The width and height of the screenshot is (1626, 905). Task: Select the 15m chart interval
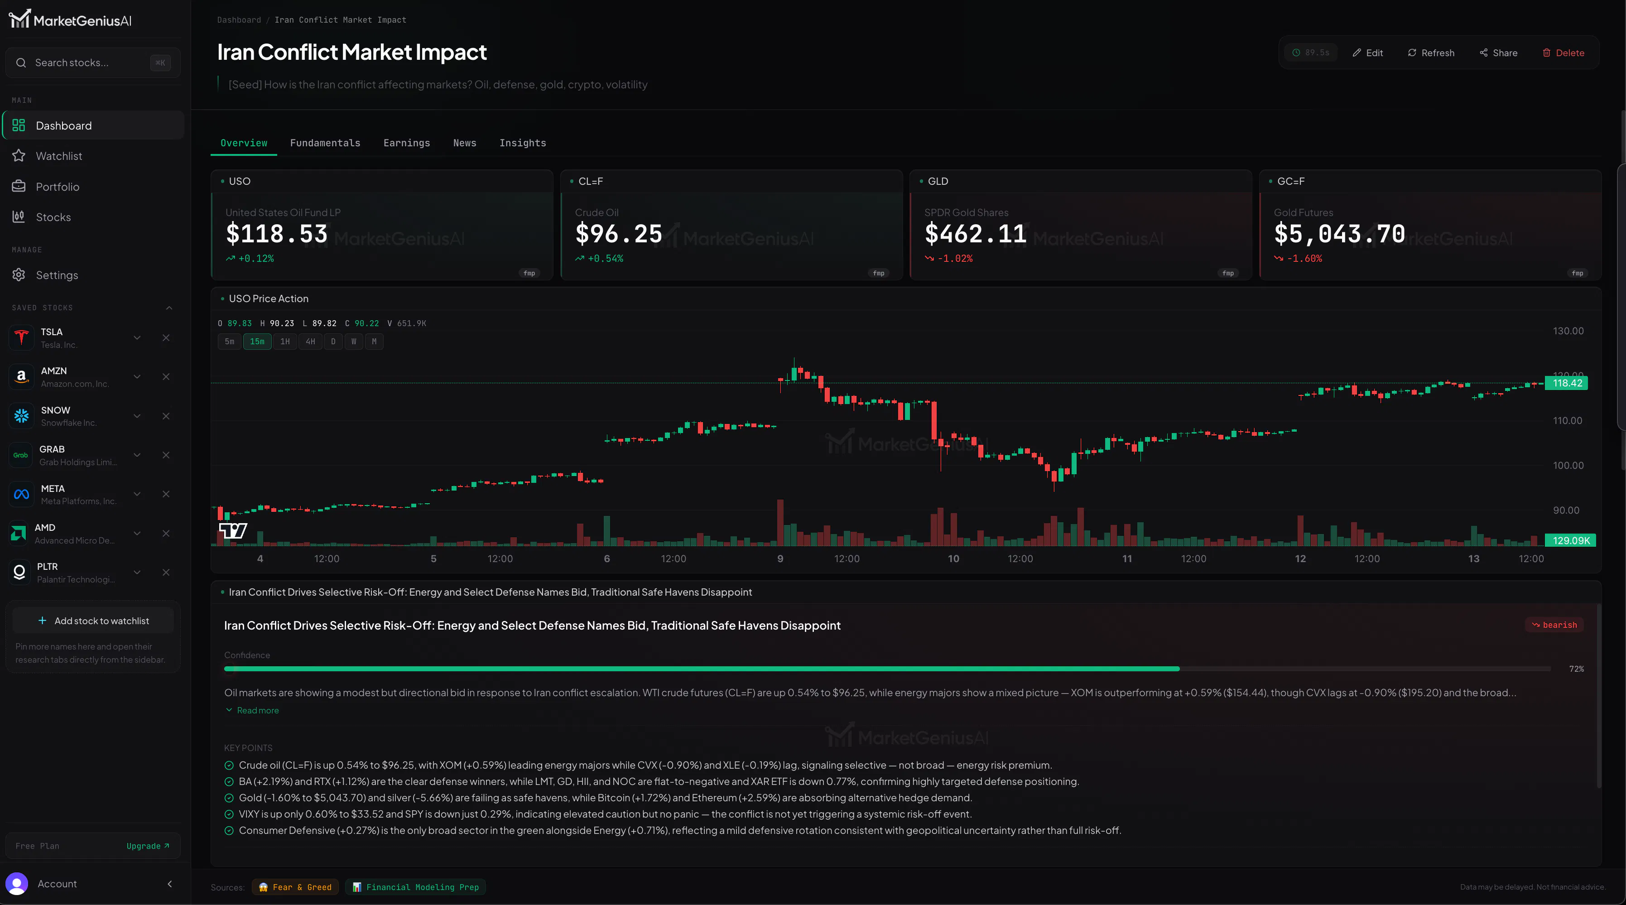(258, 342)
